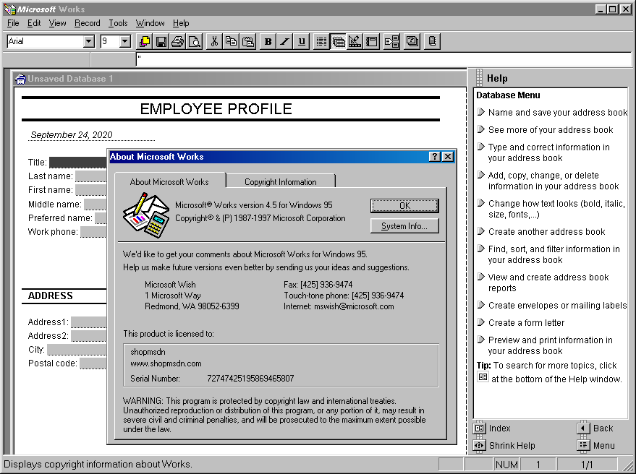This screenshot has height=474, width=636.
Task: Click the Print toolbar icon
Action: point(178,42)
